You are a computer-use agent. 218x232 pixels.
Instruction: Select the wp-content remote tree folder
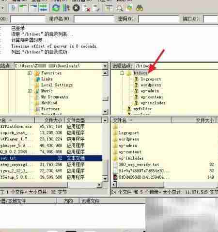pos(152,97)
